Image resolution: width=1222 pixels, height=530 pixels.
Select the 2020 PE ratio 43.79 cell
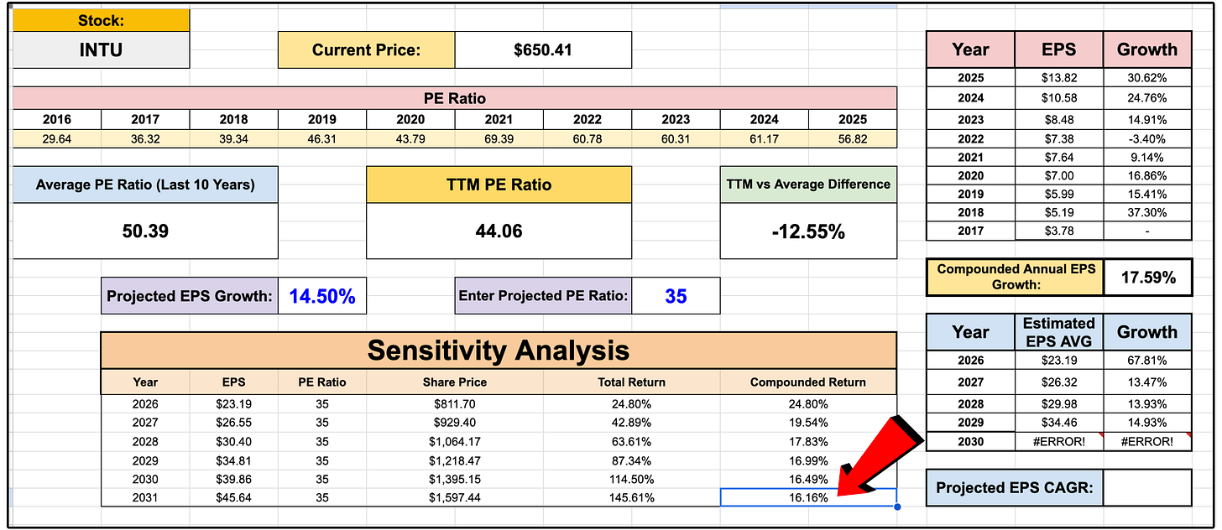(x=410, y=138)
